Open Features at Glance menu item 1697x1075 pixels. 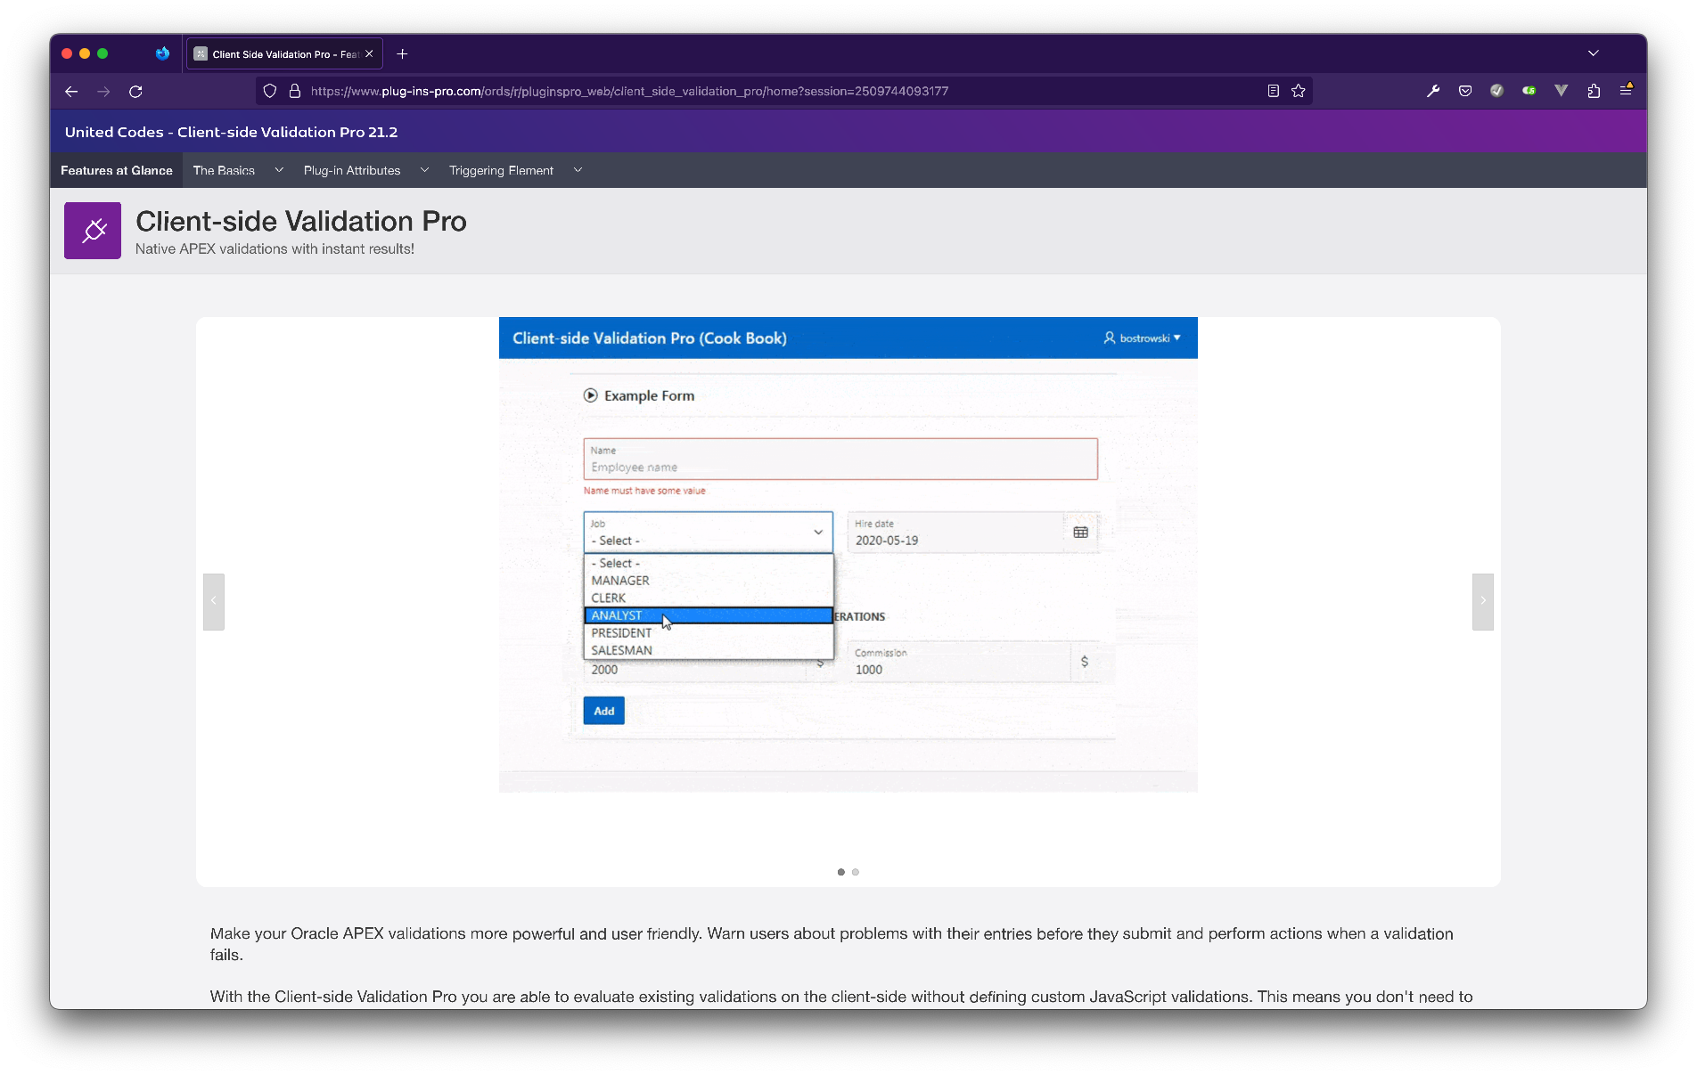pos(117,170)
